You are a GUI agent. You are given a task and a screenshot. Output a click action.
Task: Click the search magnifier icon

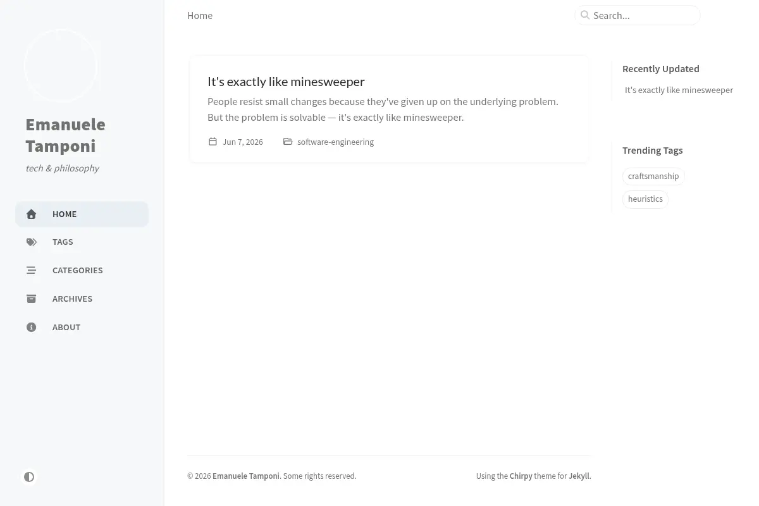pos(585,15)
